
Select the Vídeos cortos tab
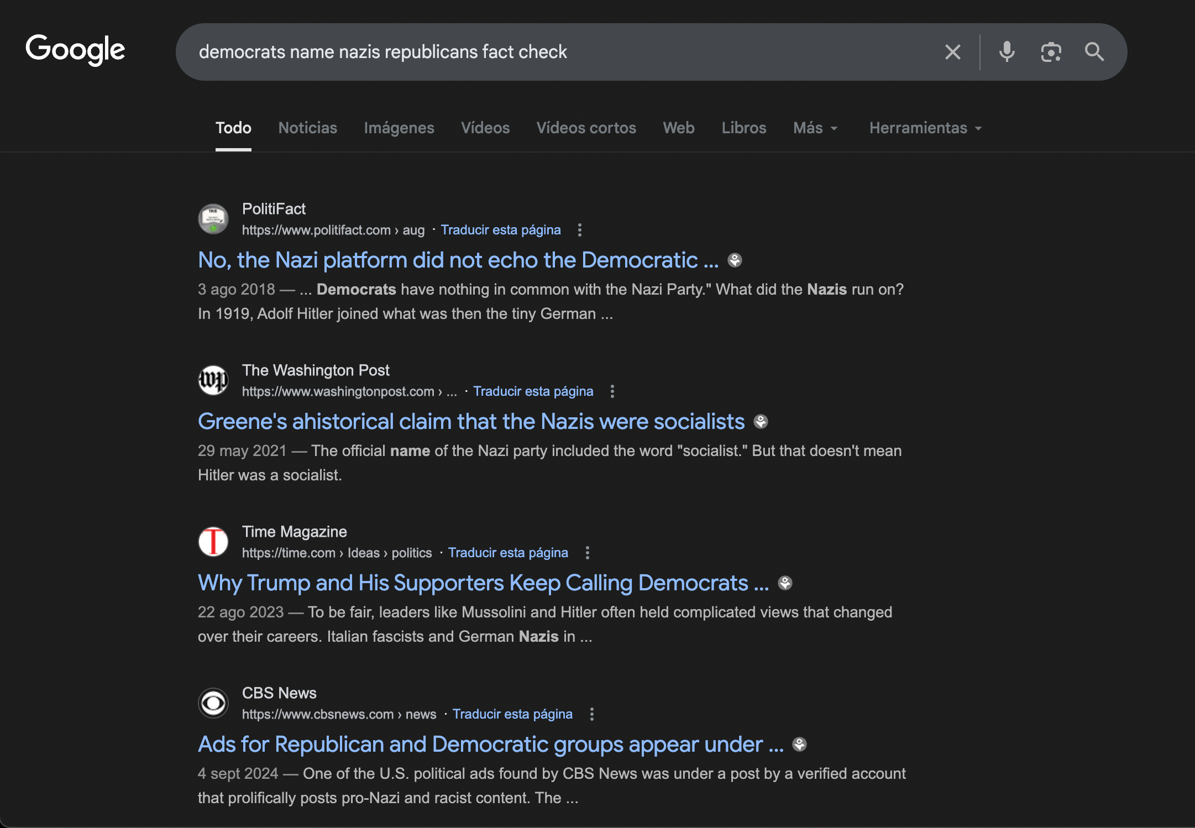click(x=586, y=128)
